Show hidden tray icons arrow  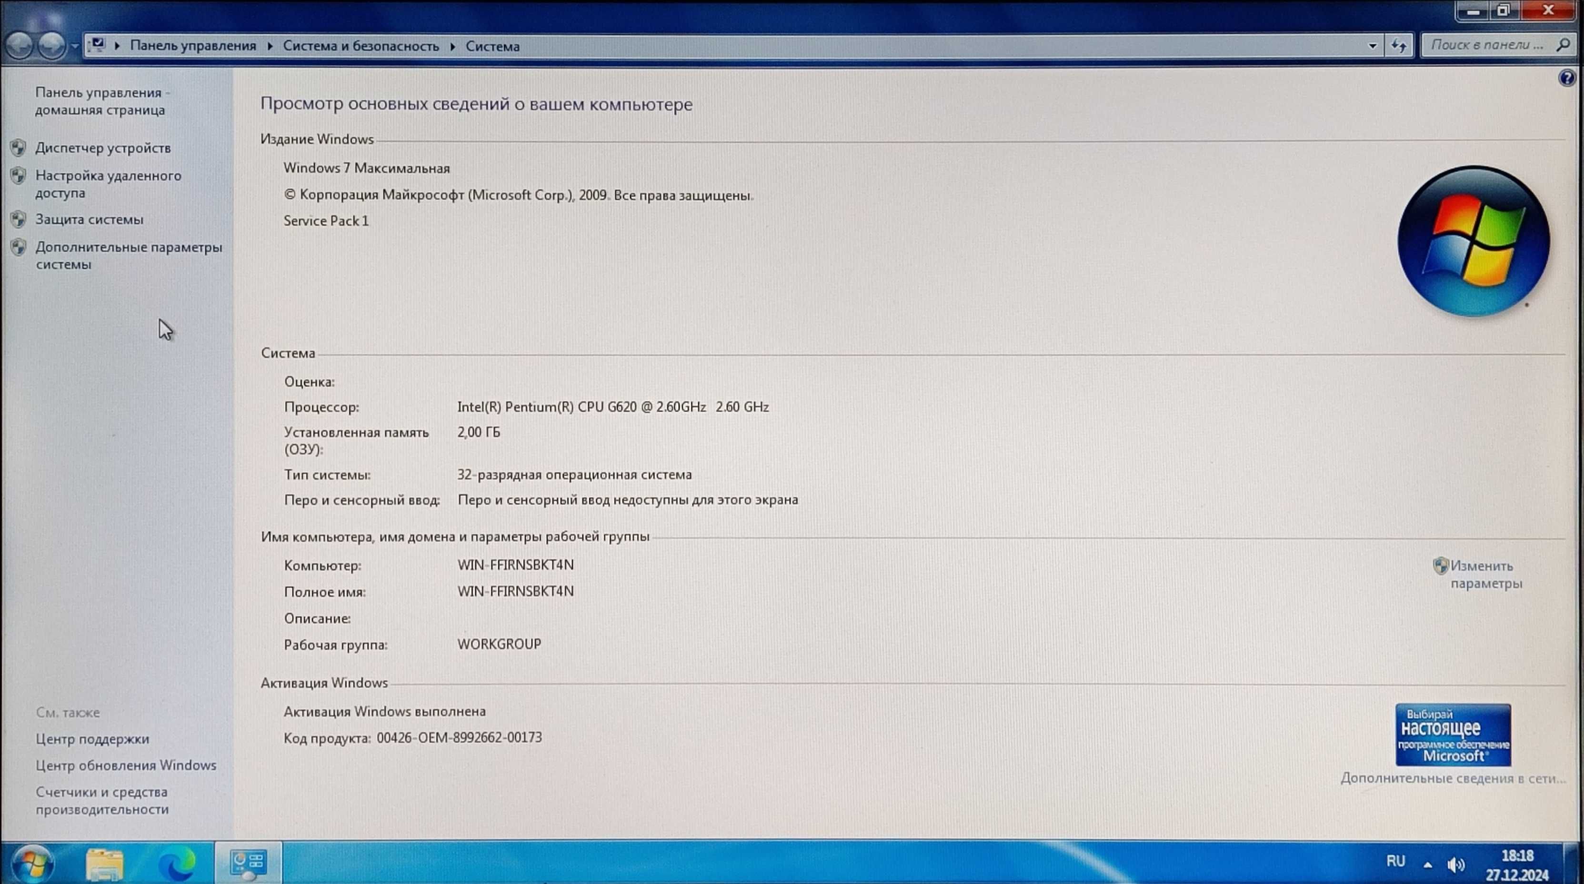(1427, 865)
